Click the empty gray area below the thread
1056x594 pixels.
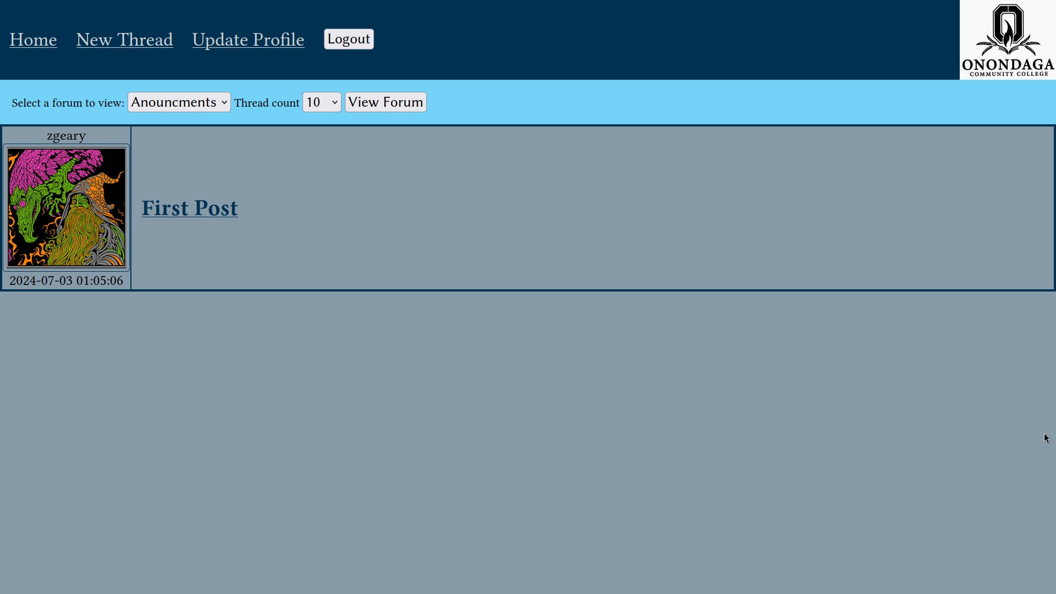click(528, 440)
